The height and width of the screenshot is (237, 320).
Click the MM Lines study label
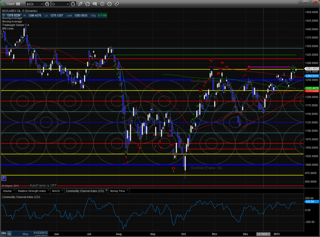point(8,28)
